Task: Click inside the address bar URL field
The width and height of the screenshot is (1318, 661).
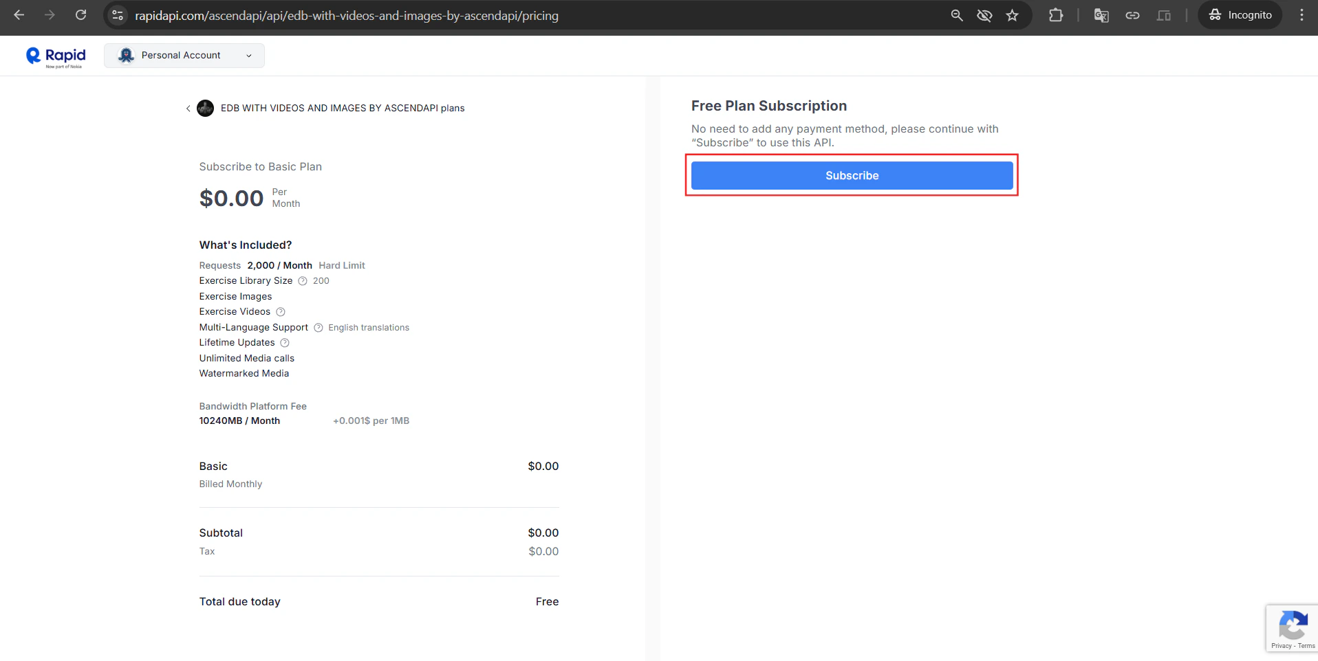Action: pyautogui.click(x=344, y=16)
